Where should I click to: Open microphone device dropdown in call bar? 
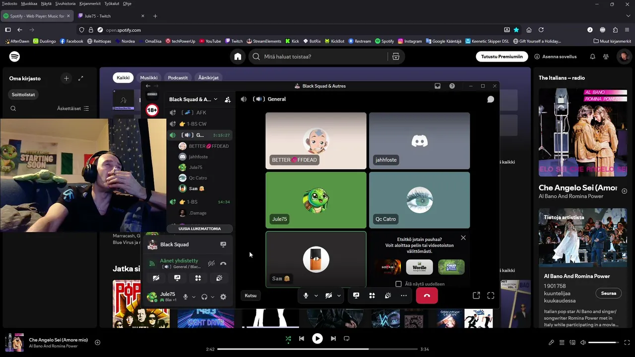[316, 296]
